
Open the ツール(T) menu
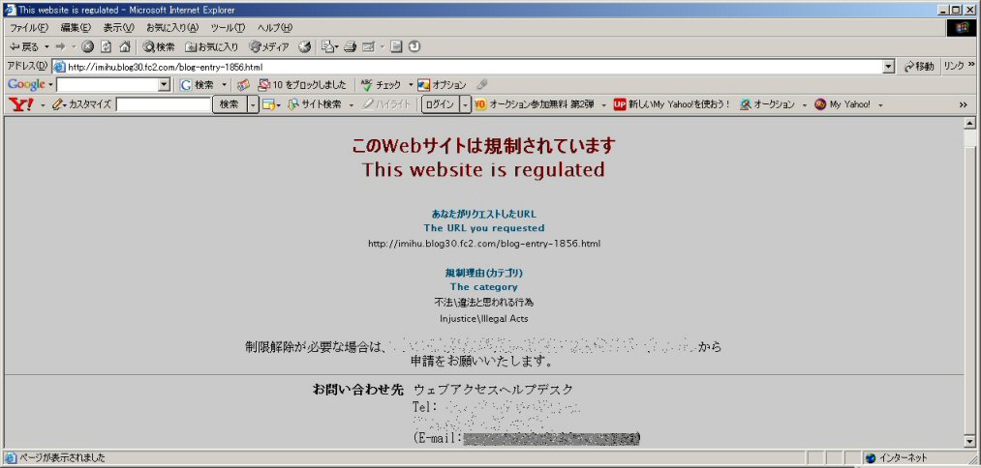tap(228, 27)
